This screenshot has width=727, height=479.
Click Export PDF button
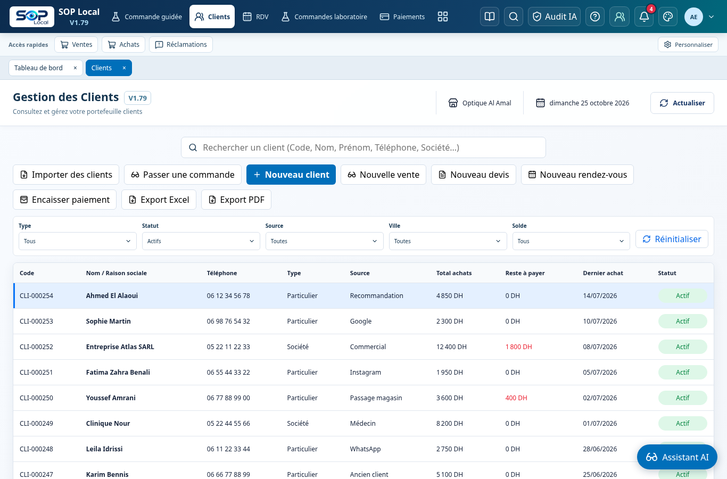[236, 200]
